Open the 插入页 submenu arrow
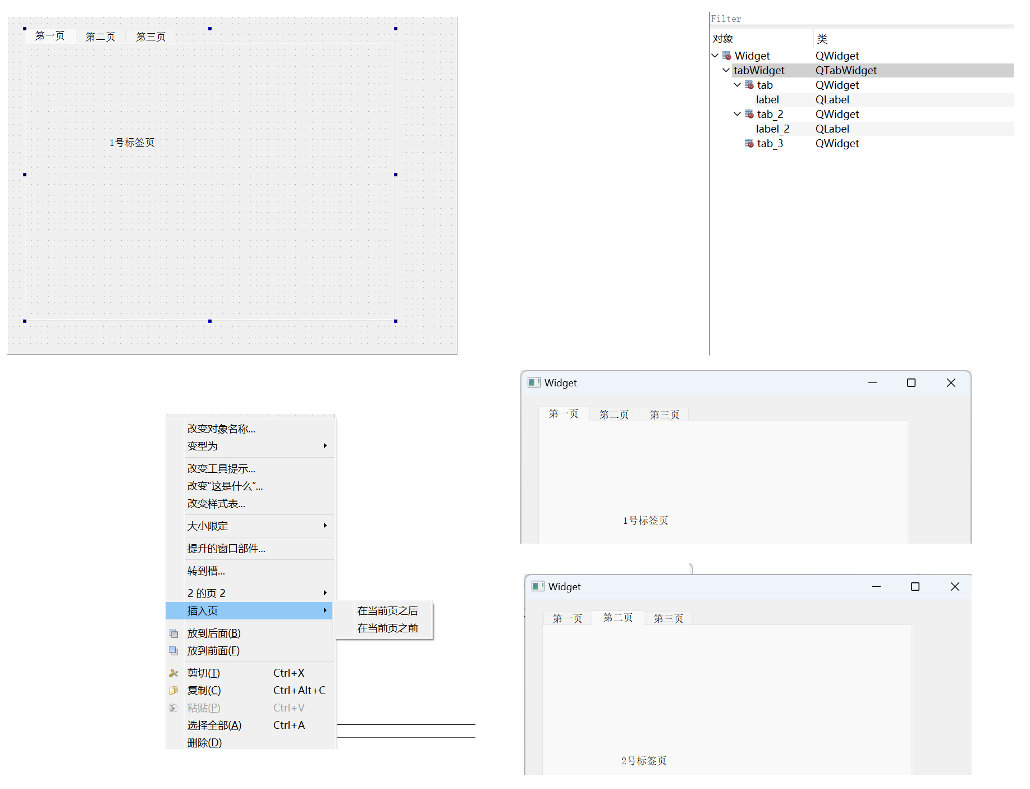The width and height of the screenshot is (1030, 789). click(x=325, y=610)
